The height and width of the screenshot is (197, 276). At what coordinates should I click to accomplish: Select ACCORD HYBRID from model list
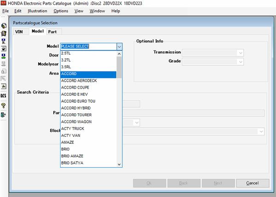[77, 108]
